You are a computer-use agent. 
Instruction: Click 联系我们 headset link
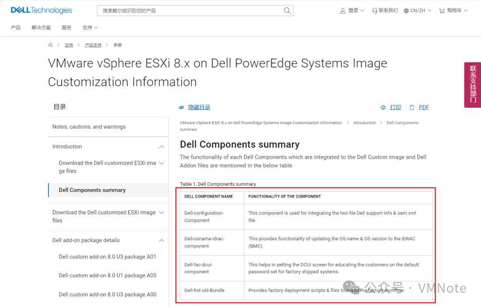click(x=385, y=11)
